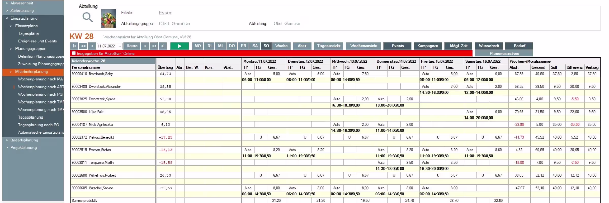The width and height of the screenshot is (609, 203).
Task: Jump to first week with |< button
Action: [74, 46]
